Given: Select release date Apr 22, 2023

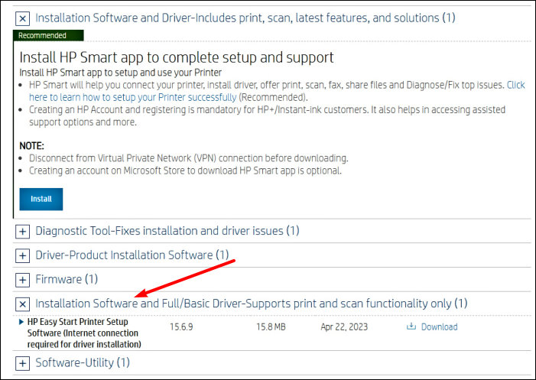Looking at the screenshot, I should pyautogui.click(x=344, y=327).
